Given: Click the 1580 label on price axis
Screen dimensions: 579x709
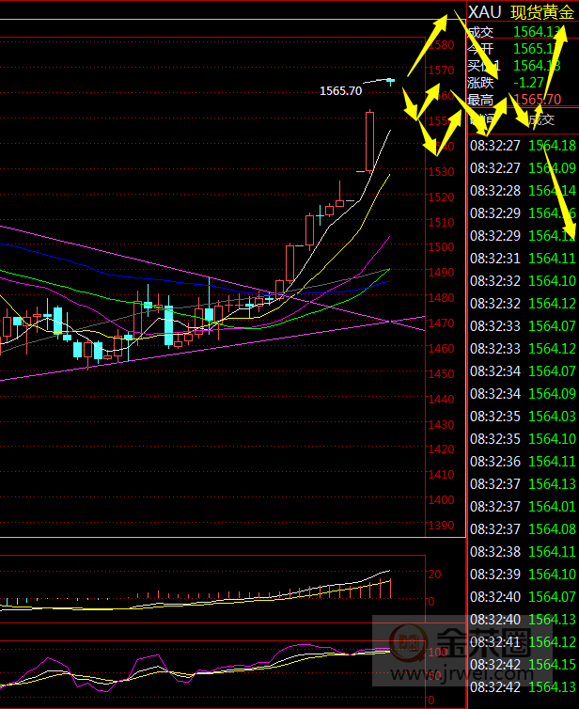Looking at the screenshot, I should coord(440,45).
